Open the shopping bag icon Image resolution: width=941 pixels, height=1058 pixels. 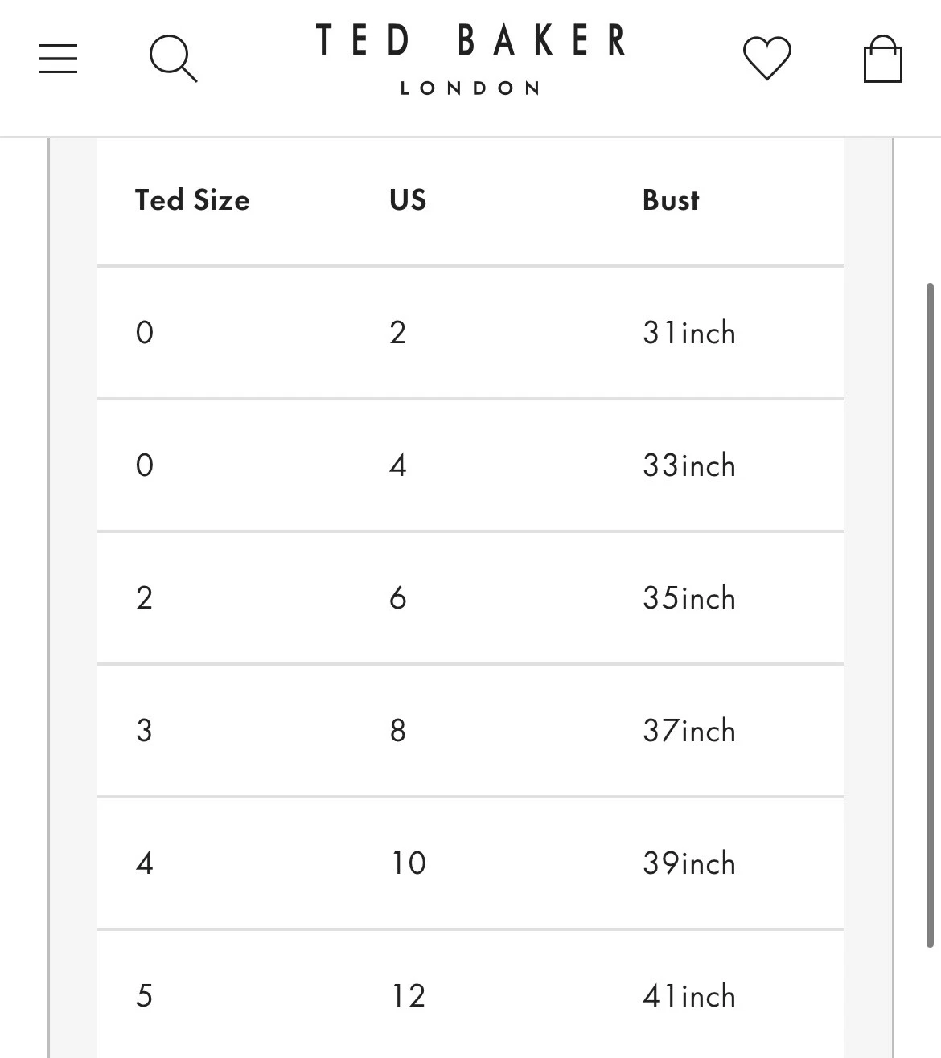click(x=882, y=59)
